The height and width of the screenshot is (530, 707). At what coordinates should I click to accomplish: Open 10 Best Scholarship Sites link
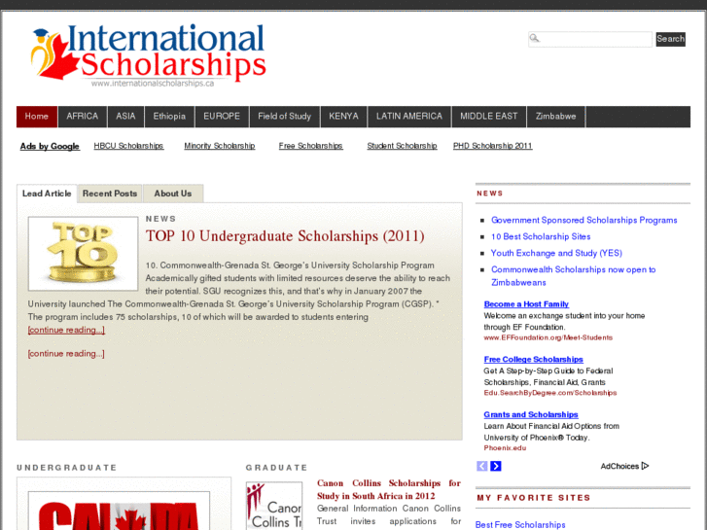click(541, 236)
